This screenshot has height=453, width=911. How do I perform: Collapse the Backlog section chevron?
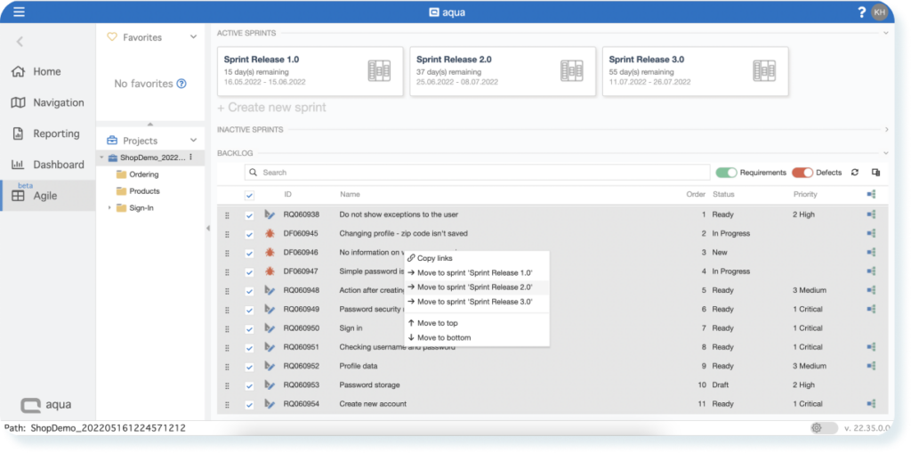coord(886,153)
